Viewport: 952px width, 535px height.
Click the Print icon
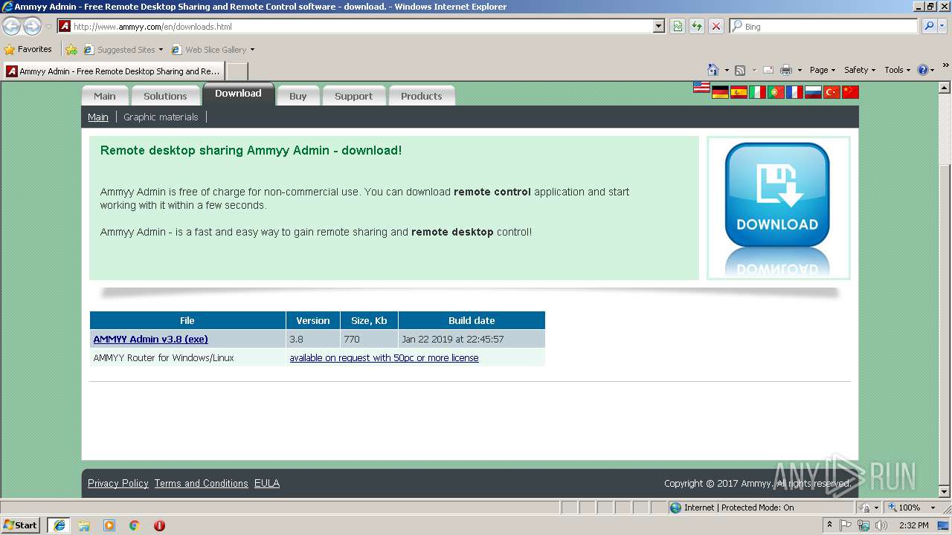pyautogui.click(x=786, y=70)
